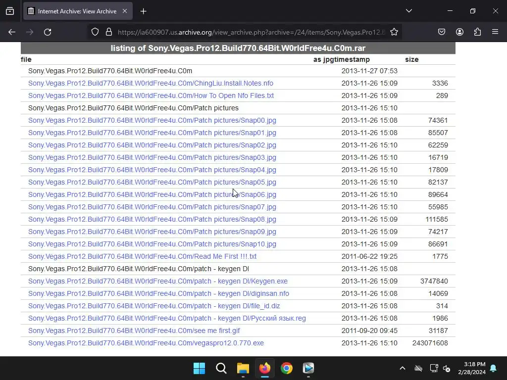Click the forward navigation arrow
This screenshot has width=507, height=380.
pyautogui.click(x=30, y=32)
